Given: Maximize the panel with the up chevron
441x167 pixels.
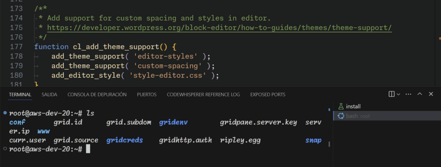Looking at the screenshot, I should click(x=419, y=94).
